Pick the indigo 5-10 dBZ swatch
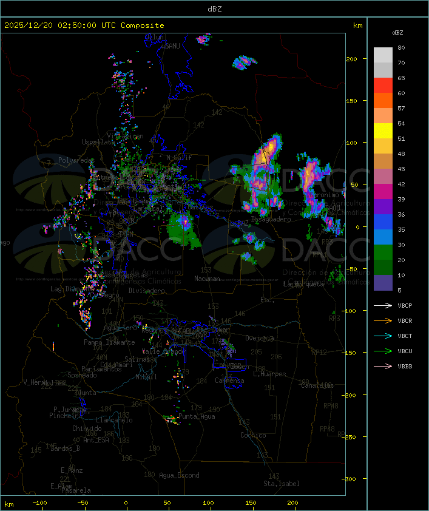 383,283
